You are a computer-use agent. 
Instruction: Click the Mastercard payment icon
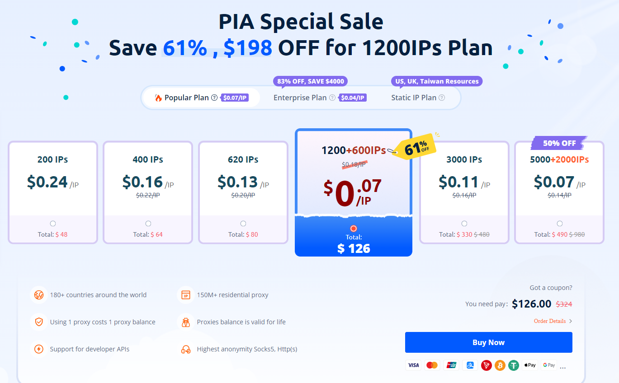click(x=432, y=365)
